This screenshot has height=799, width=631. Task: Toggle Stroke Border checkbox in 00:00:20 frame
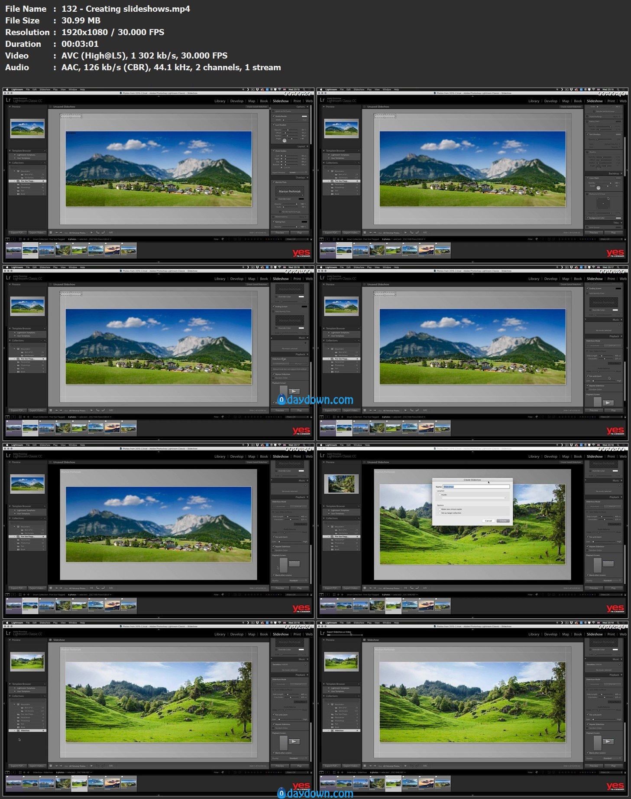(x=273, y=116)
